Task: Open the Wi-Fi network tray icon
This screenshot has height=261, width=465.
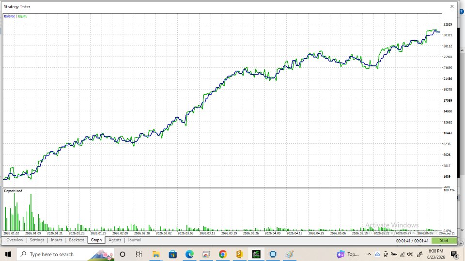Action: coord(402,254)
